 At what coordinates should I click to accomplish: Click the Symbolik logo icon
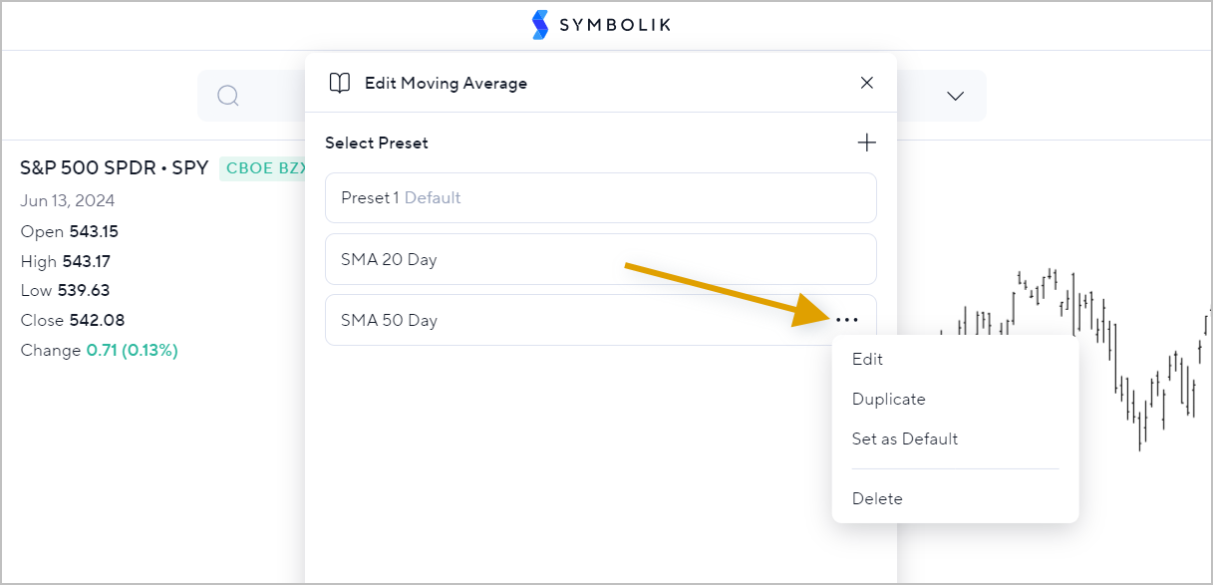coord(540,25)
